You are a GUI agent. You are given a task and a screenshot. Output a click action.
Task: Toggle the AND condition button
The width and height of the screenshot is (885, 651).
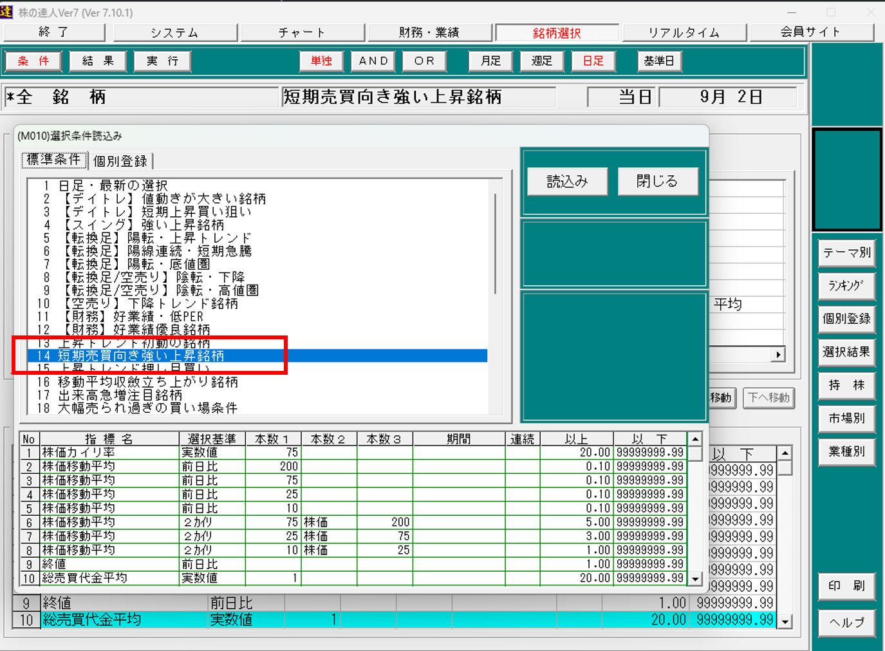373,61
